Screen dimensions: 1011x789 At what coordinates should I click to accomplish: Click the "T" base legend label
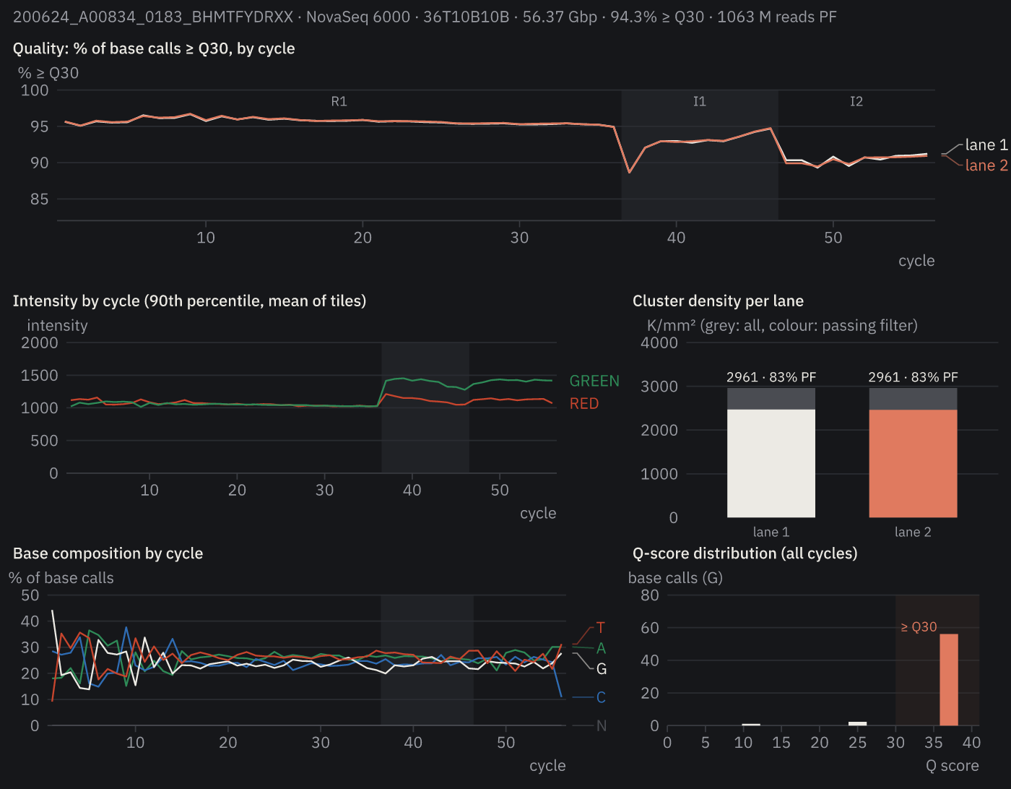(x=600, y=628)
